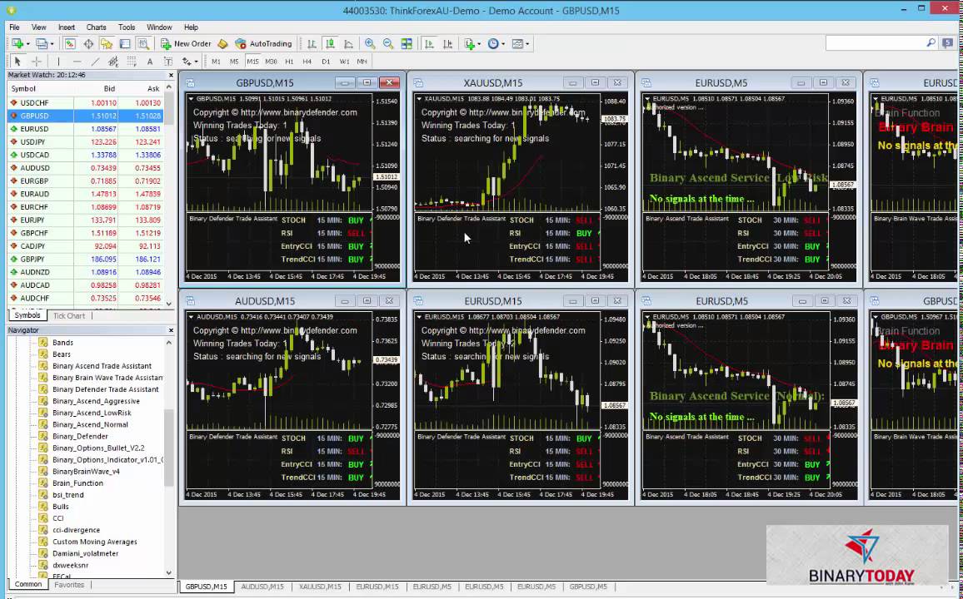Toggle chart auto scroll icon
Image resolution: width=963 pixels, height=599 pixels.
(429, 43)
